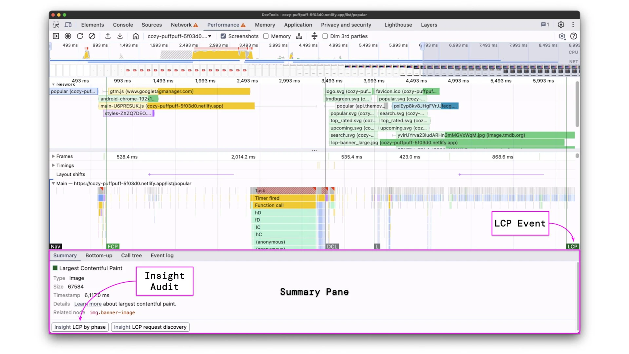The width and height of the screenshot is (629, 354).
Task: Enable Dim 3rd parties checkbox
Action: click(325, 36)
